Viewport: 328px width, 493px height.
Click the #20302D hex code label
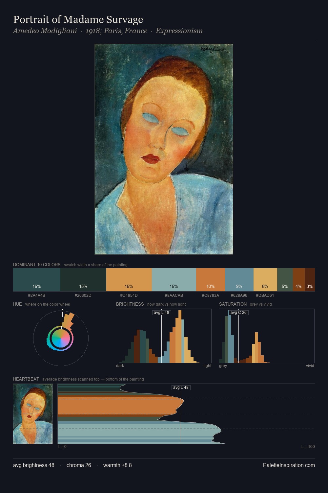tap(83, 295)
